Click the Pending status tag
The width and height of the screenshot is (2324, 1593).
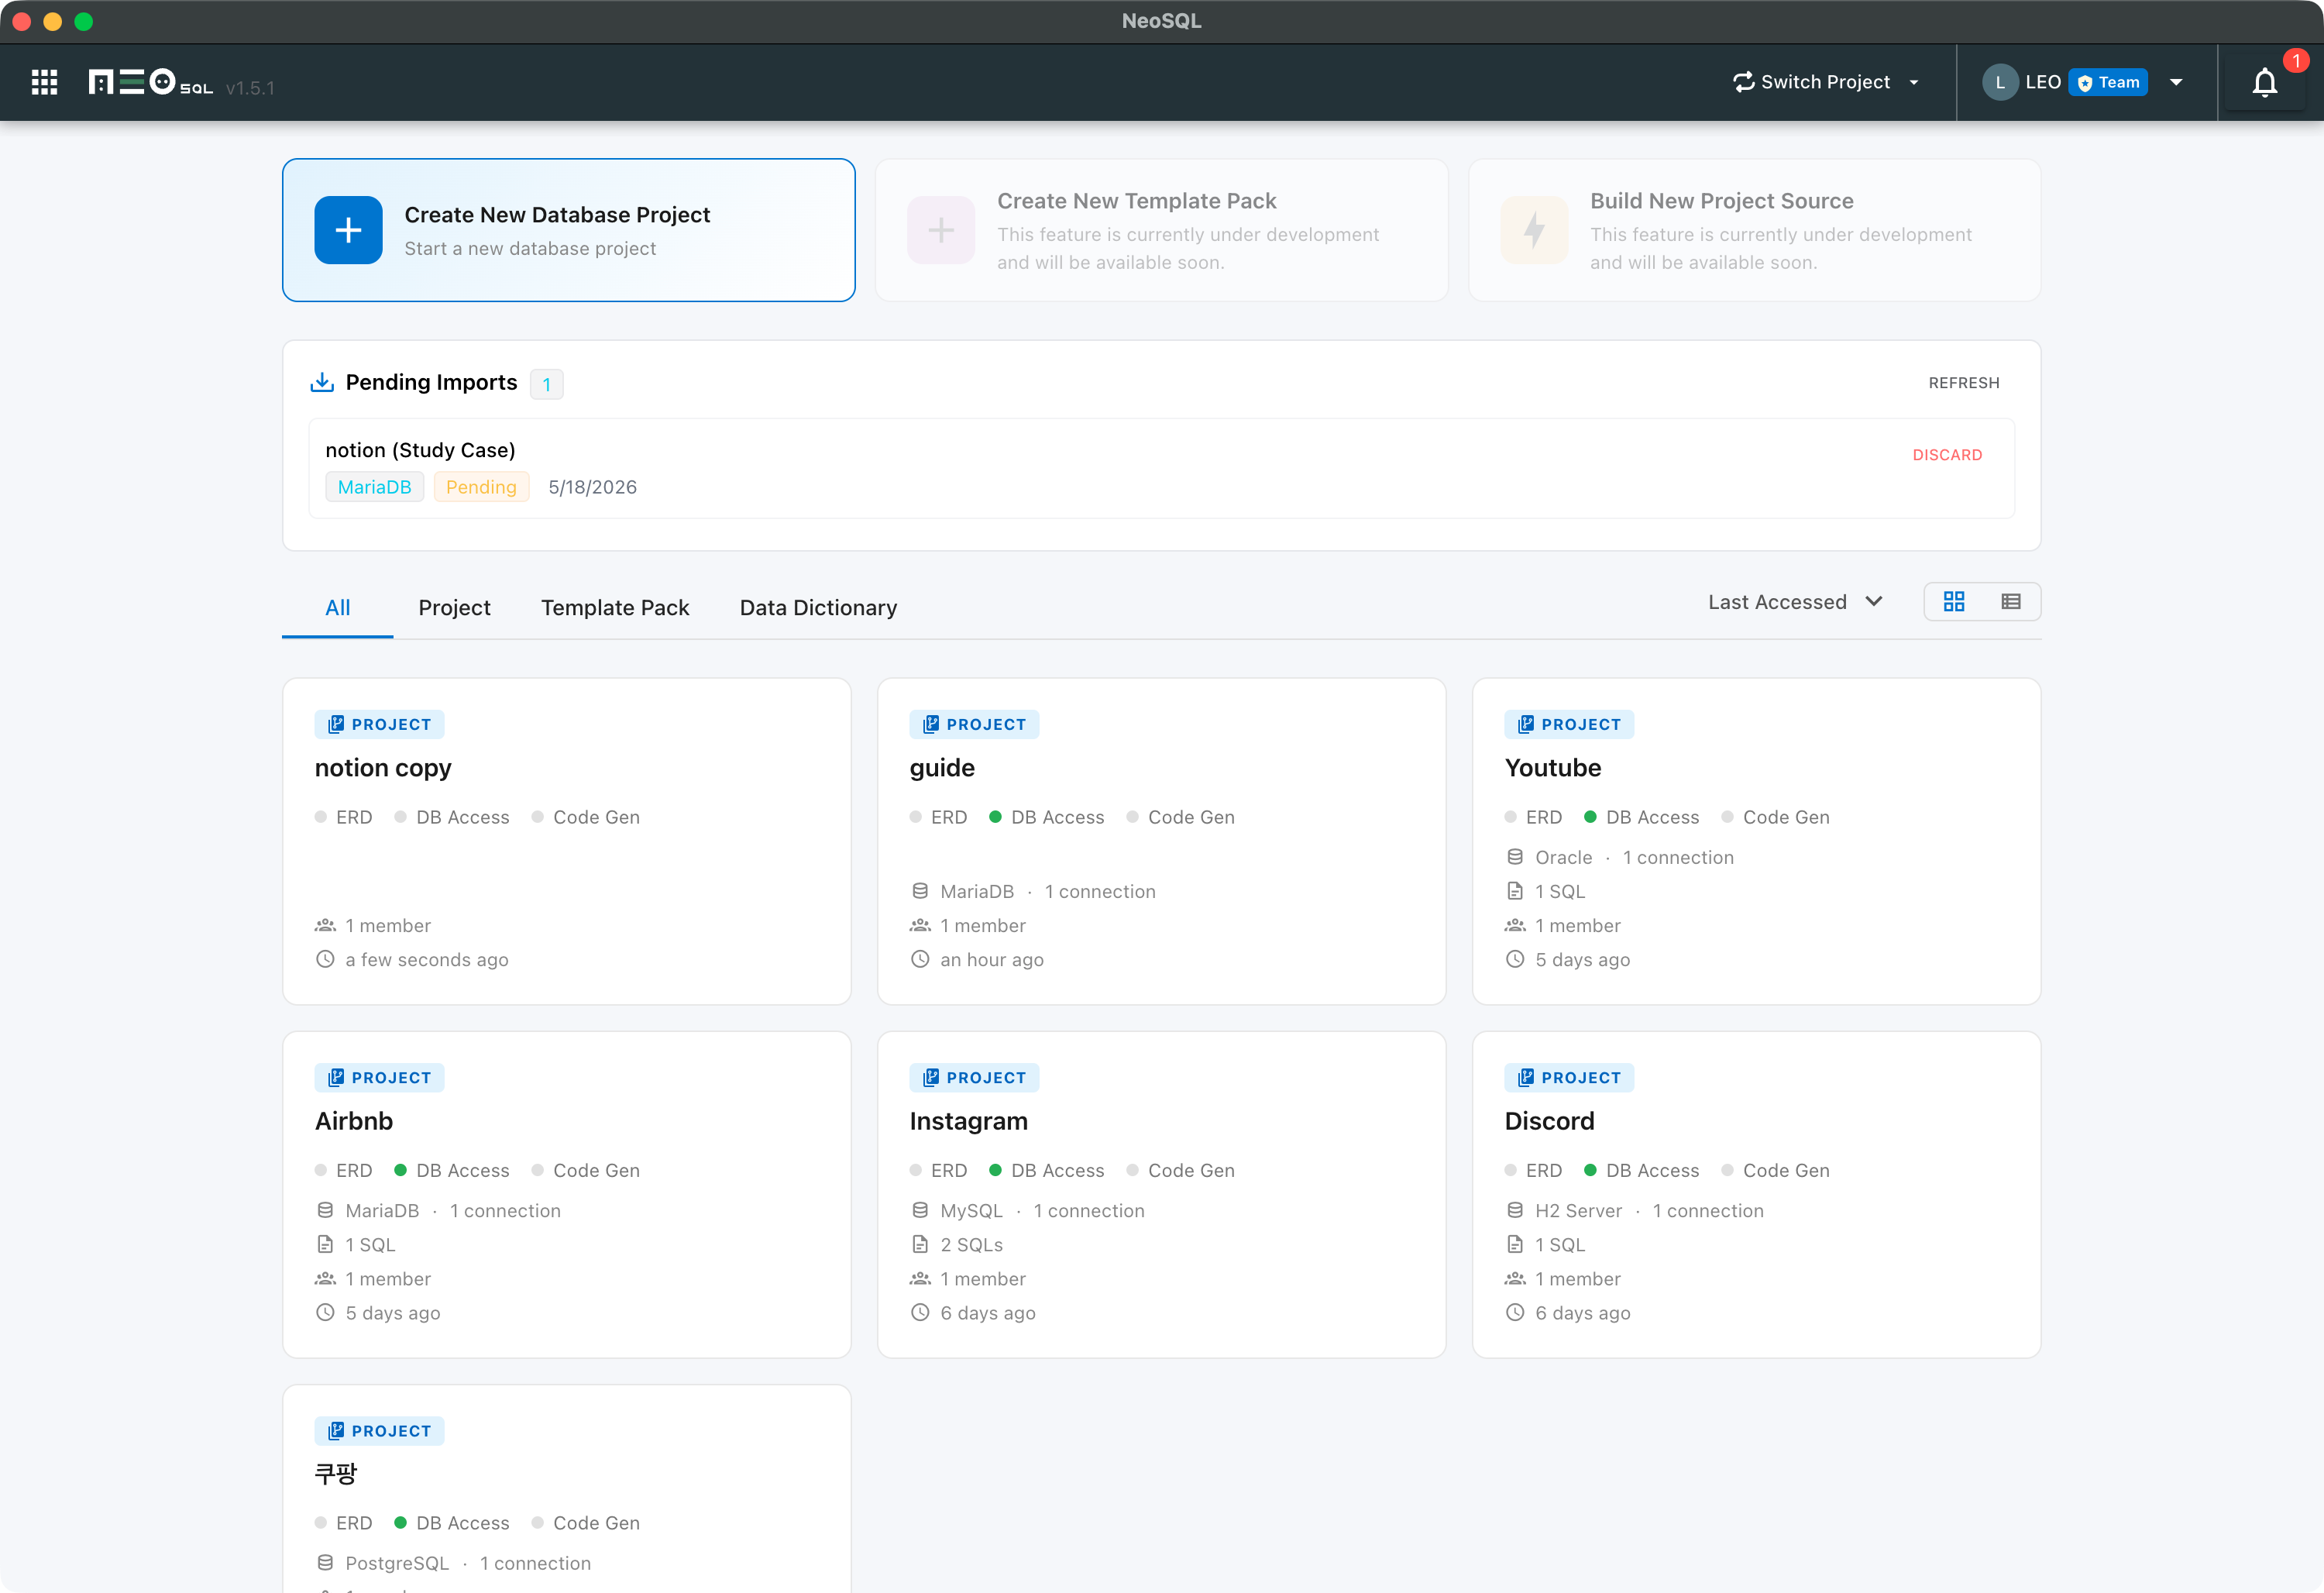(x=481, y=487)
